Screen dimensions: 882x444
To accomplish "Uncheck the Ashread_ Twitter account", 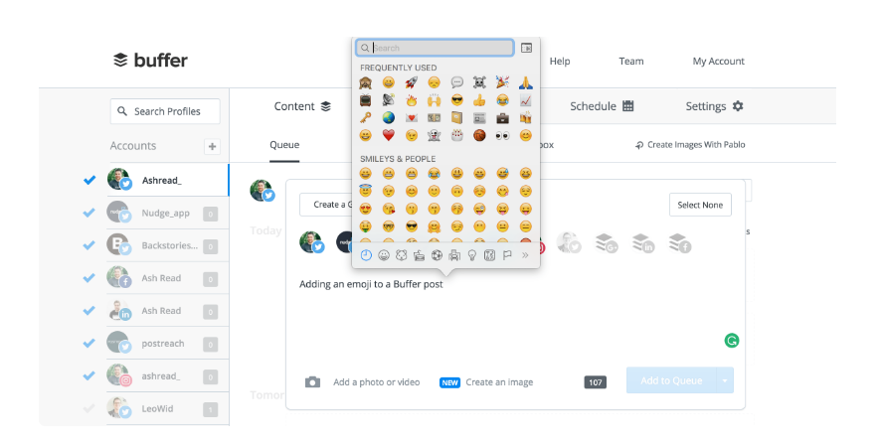I will 89,181.
